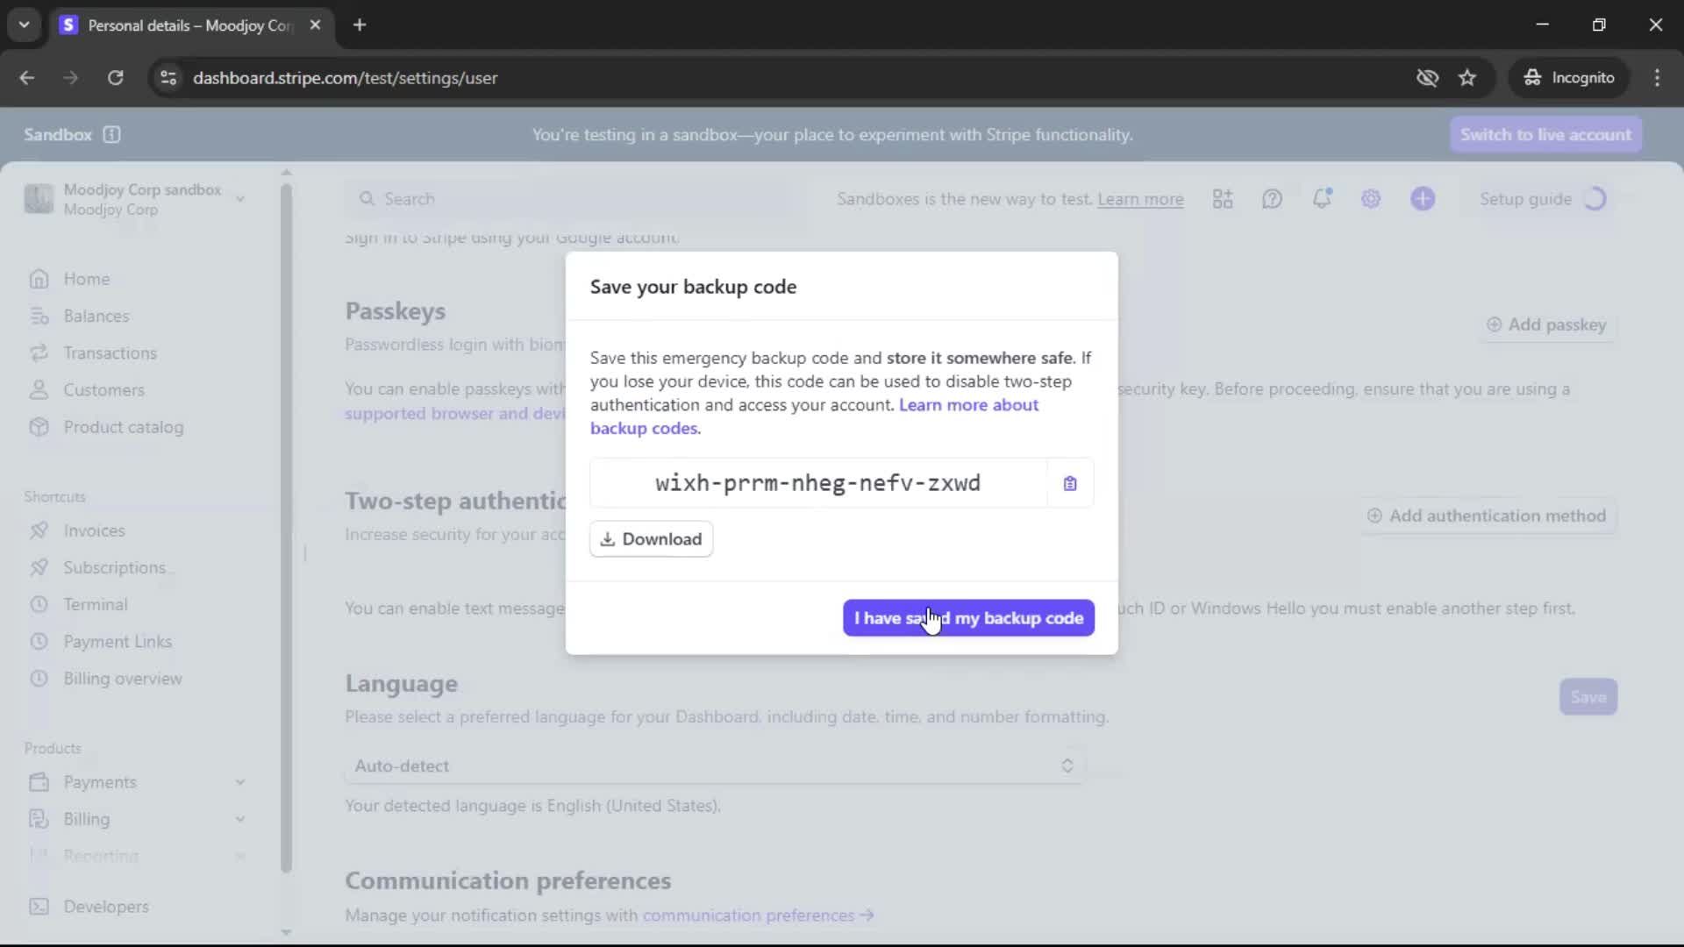
Task: Download the backup code
Action: click(x=651, y=539)
